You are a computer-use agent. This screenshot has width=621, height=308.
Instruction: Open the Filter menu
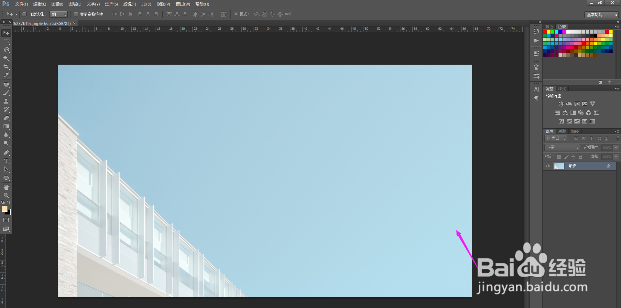[x=129, y=4]
